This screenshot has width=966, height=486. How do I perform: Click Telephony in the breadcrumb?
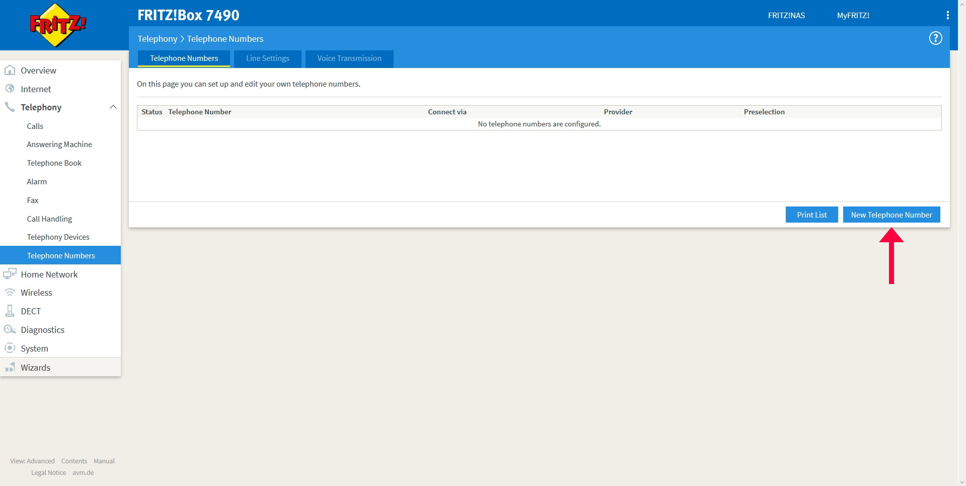[158, 39]
